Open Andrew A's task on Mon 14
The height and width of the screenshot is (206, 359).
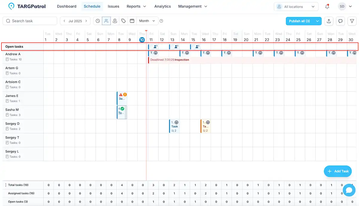pos(185,53)
